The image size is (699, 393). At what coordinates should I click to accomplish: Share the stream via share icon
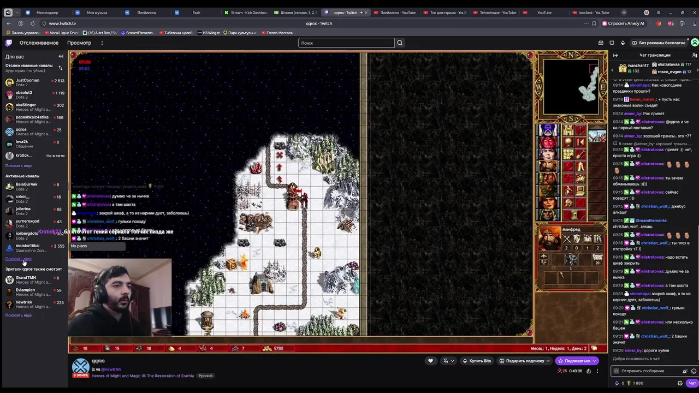click(x=588, y=371)
